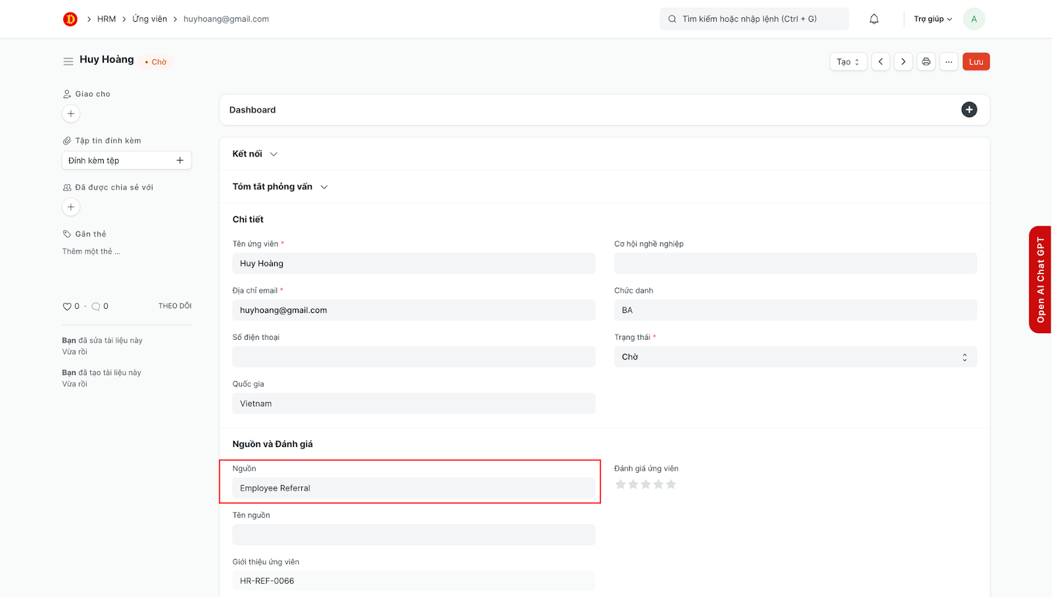Open the Tạo dropdown
Viewport: 1052px width, 597px height.
click(848, 62)
